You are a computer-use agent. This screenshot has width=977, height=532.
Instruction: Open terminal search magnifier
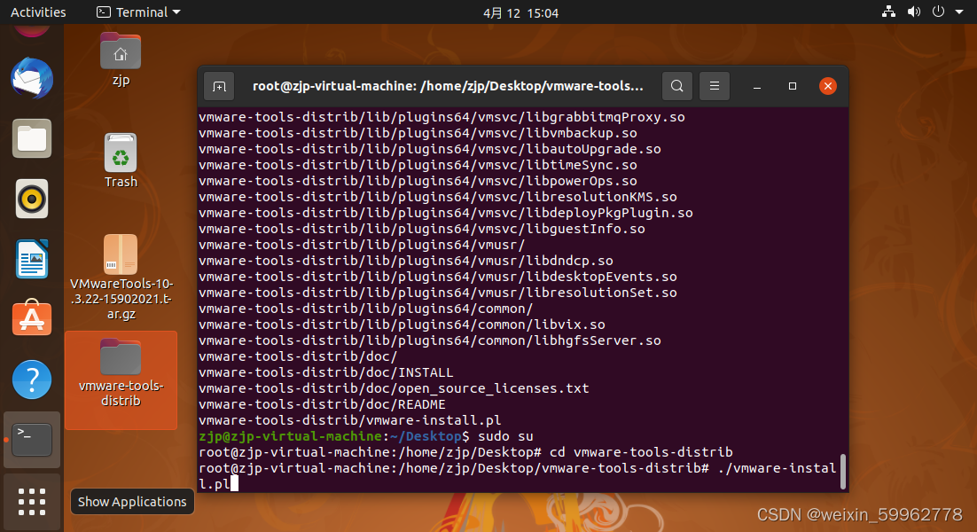(677, 86)
